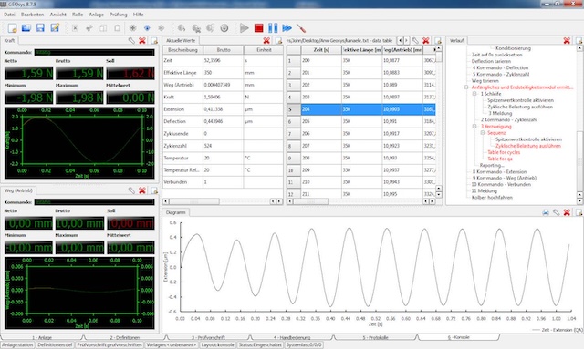The height and width of the screenshot is (349, 584).
Task: Click the blue fast-forward icon
Action: 287,28
